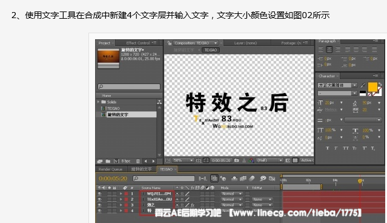Image resolution: width=387 pixels, height=223 pixels.
Task: Apply the Faux Italic text style icon
Action: click(x=336, y=148)
